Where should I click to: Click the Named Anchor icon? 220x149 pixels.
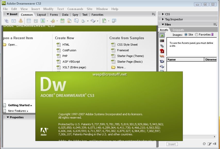[x=21, y=21]
